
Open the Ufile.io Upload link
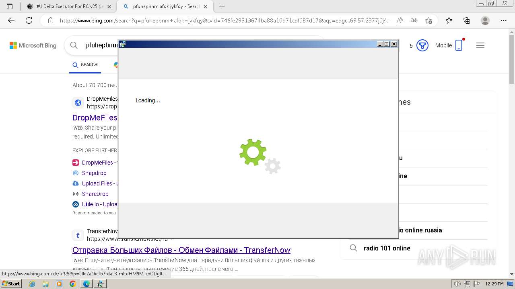coord(99,204)
